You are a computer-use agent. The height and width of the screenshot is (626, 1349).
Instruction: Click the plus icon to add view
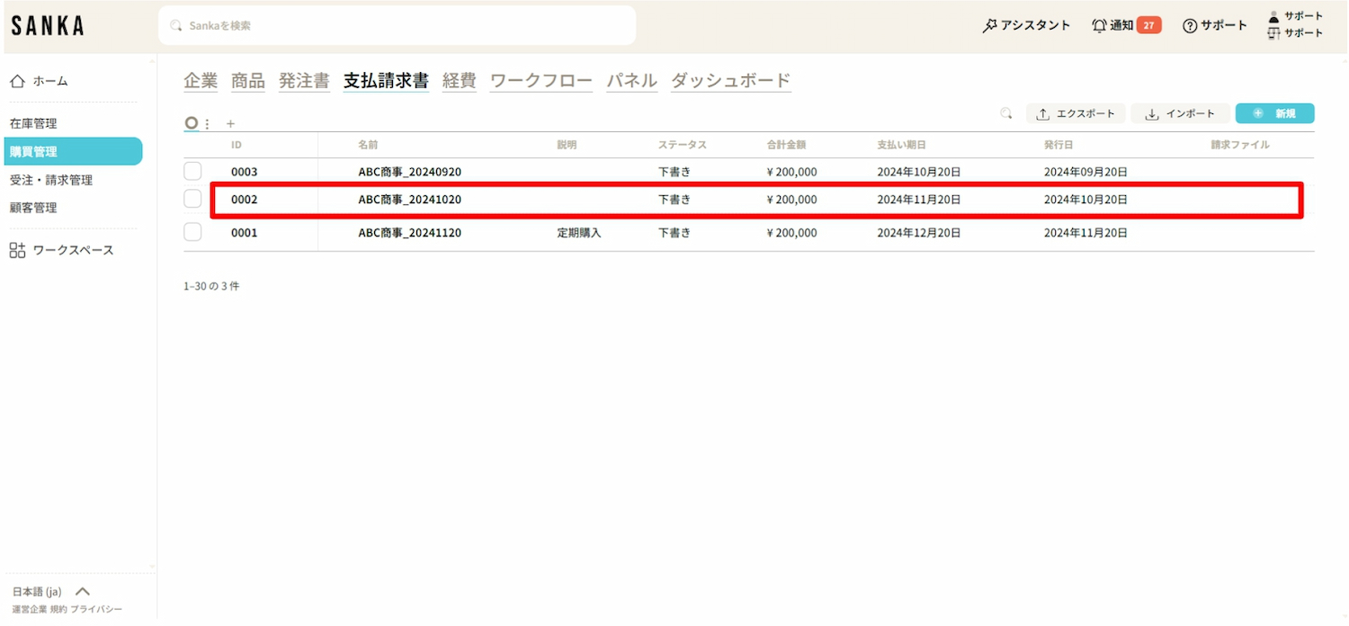click(x=230, y=124)
